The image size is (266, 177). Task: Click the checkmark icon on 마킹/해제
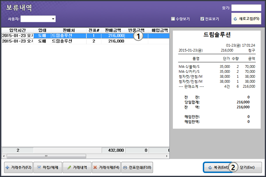click(39, 167)
